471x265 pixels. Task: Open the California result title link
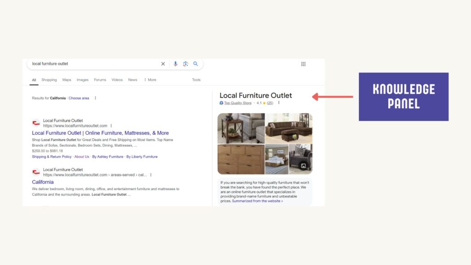pyautogui.click(x=43, y=182)
